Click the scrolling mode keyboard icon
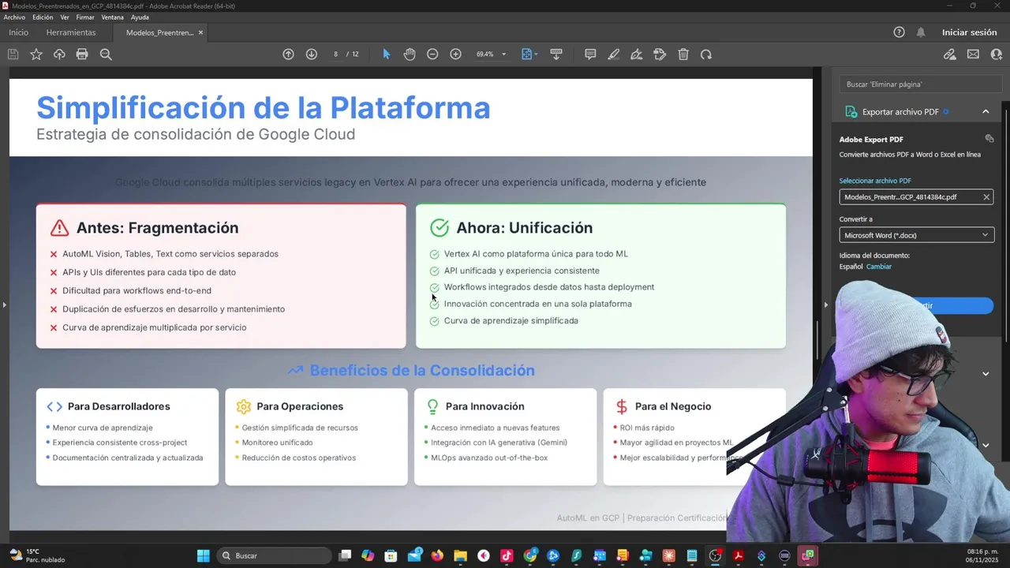 (556, 54)
